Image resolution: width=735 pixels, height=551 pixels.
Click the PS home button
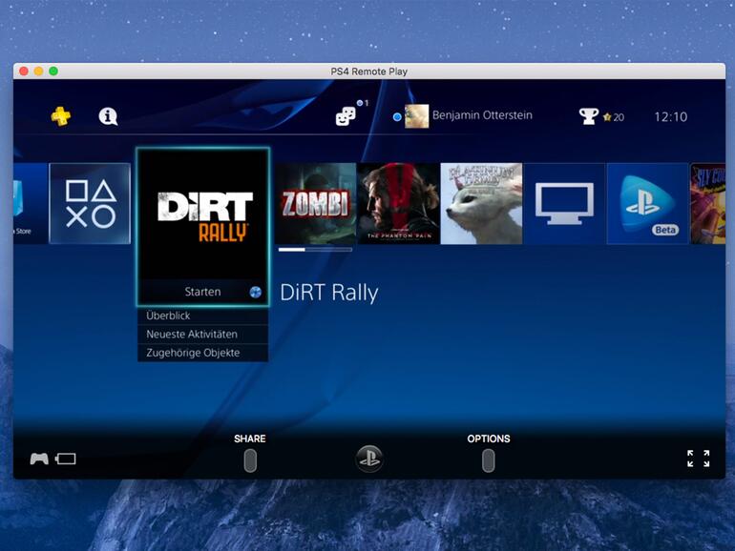click(x=369, y=459)
